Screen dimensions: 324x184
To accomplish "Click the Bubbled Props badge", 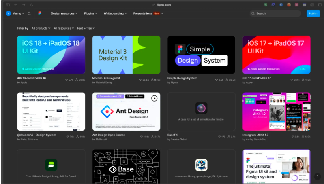I will tap(135, 96).
